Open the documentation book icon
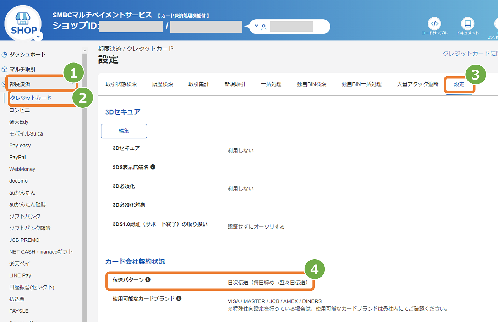Image resolution: width=498 pixels, height=322 pixels. (467, 24)
